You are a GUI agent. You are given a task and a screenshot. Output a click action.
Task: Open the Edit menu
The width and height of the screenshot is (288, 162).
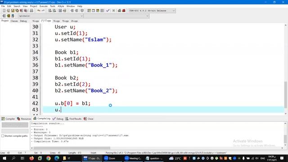(x=9, y=6)
